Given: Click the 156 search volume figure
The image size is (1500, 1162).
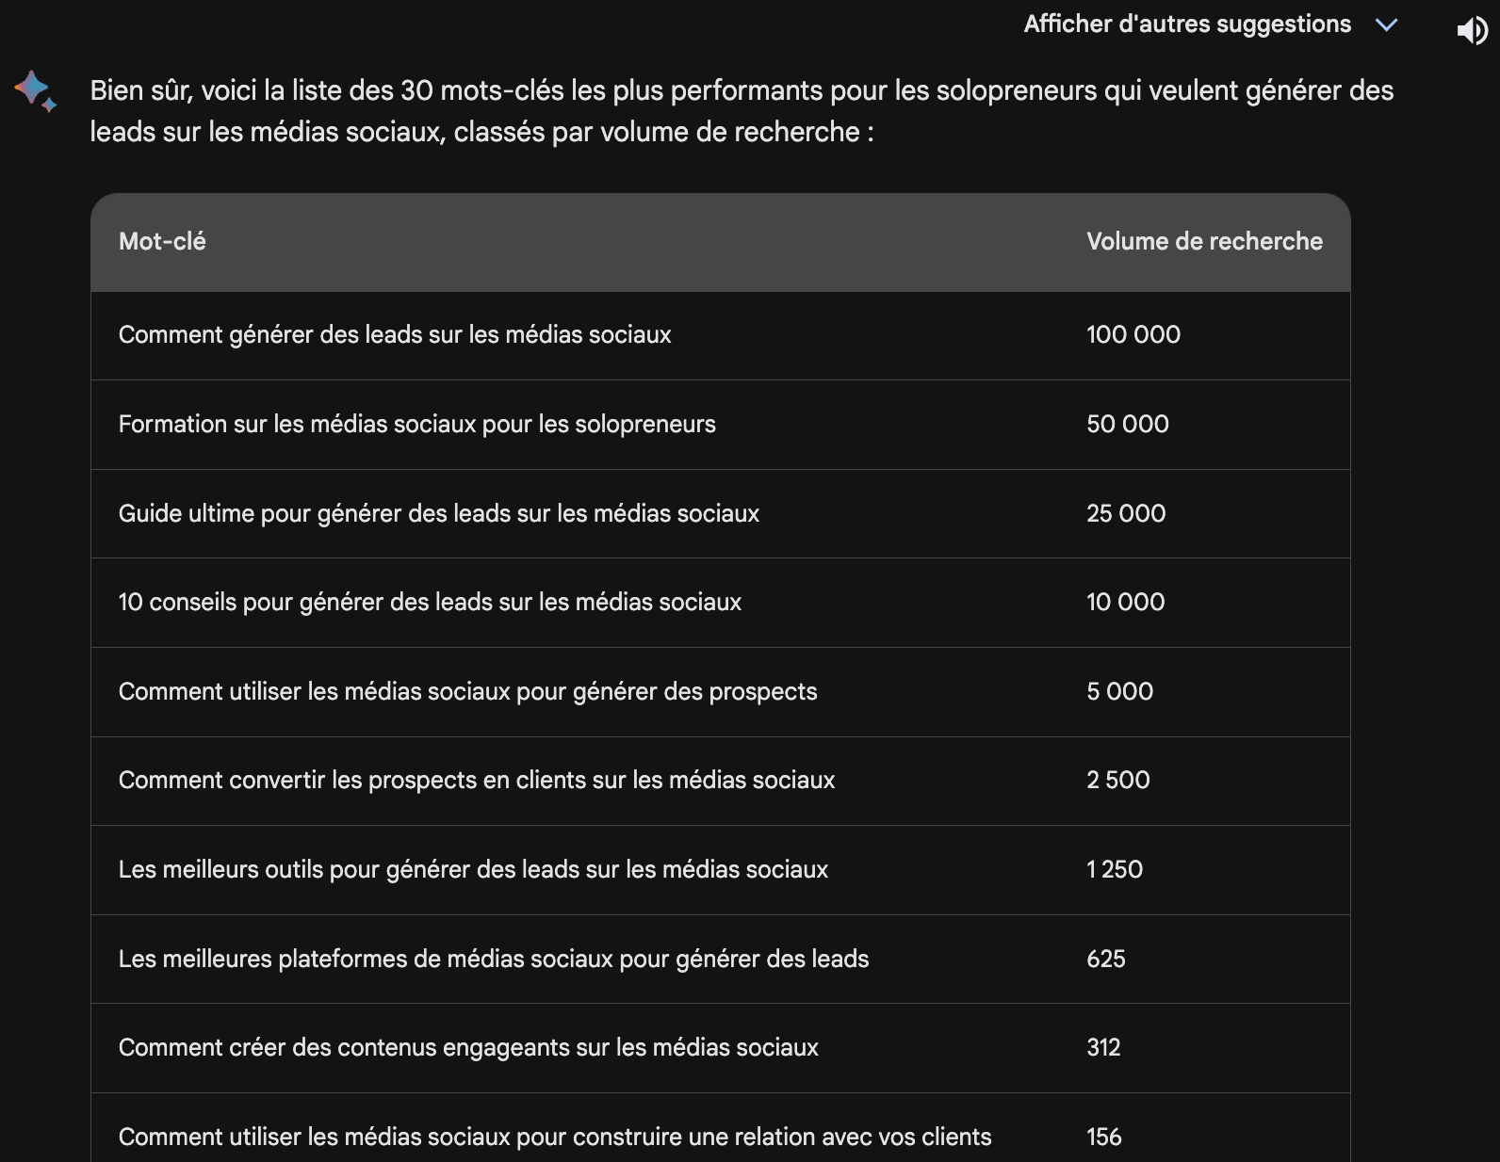Looking at the screenshot, I should [x=1103, y=1137].
